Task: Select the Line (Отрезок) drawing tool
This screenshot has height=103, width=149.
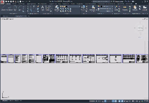Action: tap(3, 8)
